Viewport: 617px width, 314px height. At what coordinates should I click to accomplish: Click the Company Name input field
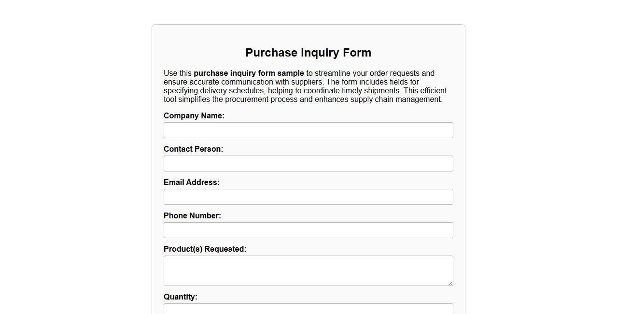pos(308,130)
